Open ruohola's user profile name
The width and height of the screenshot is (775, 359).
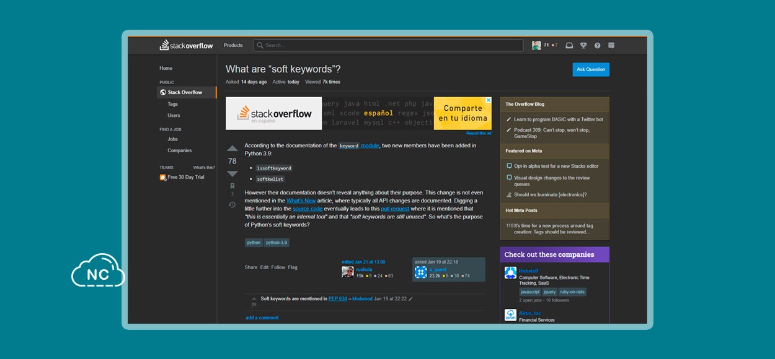pyautogui.click(x=364, y=269)
